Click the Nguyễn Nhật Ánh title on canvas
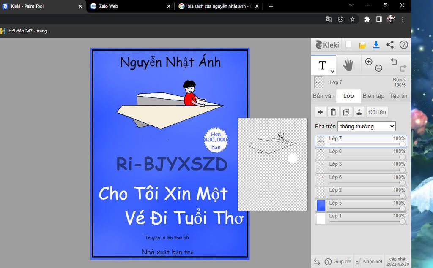The image size is (433, 268). 170,62
